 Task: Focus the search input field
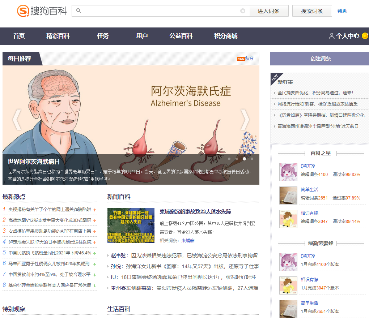(159, 11)
